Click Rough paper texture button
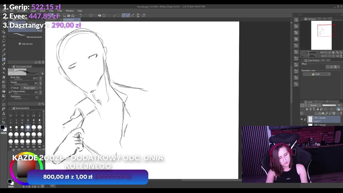Screen dimensions: 343x193 tap(29, 88)
